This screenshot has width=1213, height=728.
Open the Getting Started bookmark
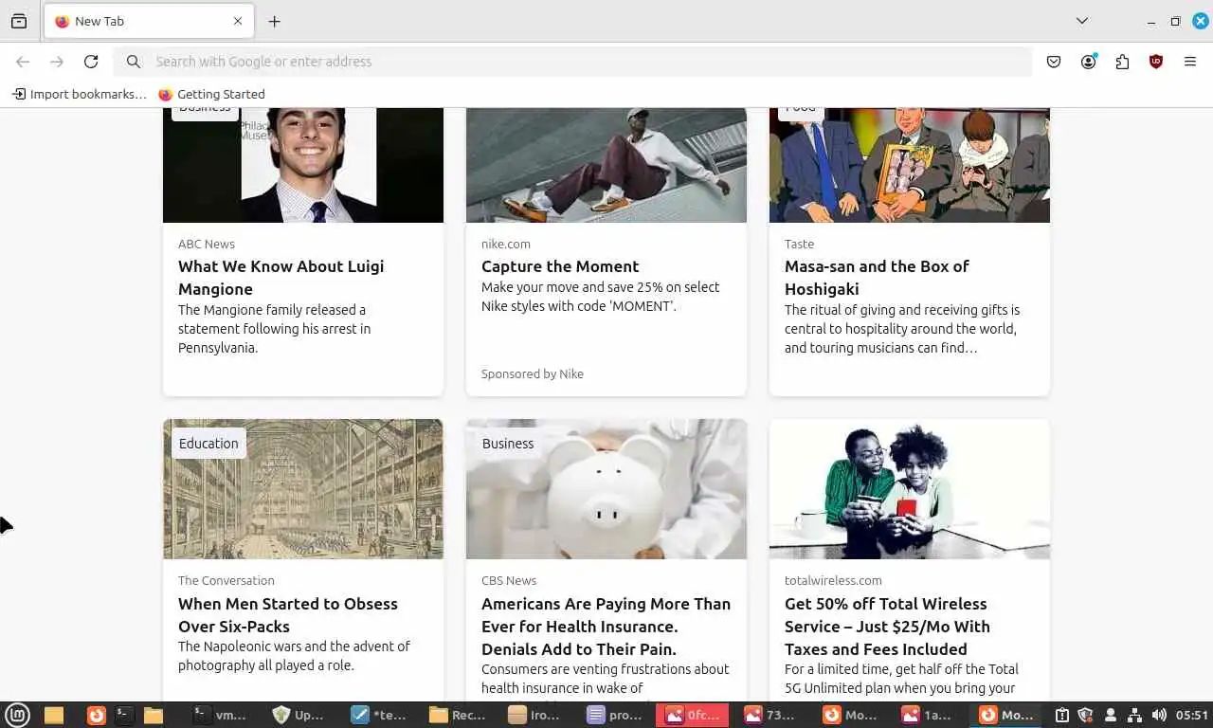(x=211, y=94)
